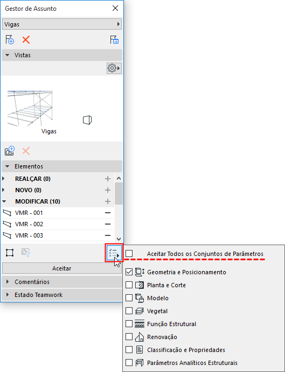Remove view with the faded red X
This screenshot has width=285, height=372.
26,151
